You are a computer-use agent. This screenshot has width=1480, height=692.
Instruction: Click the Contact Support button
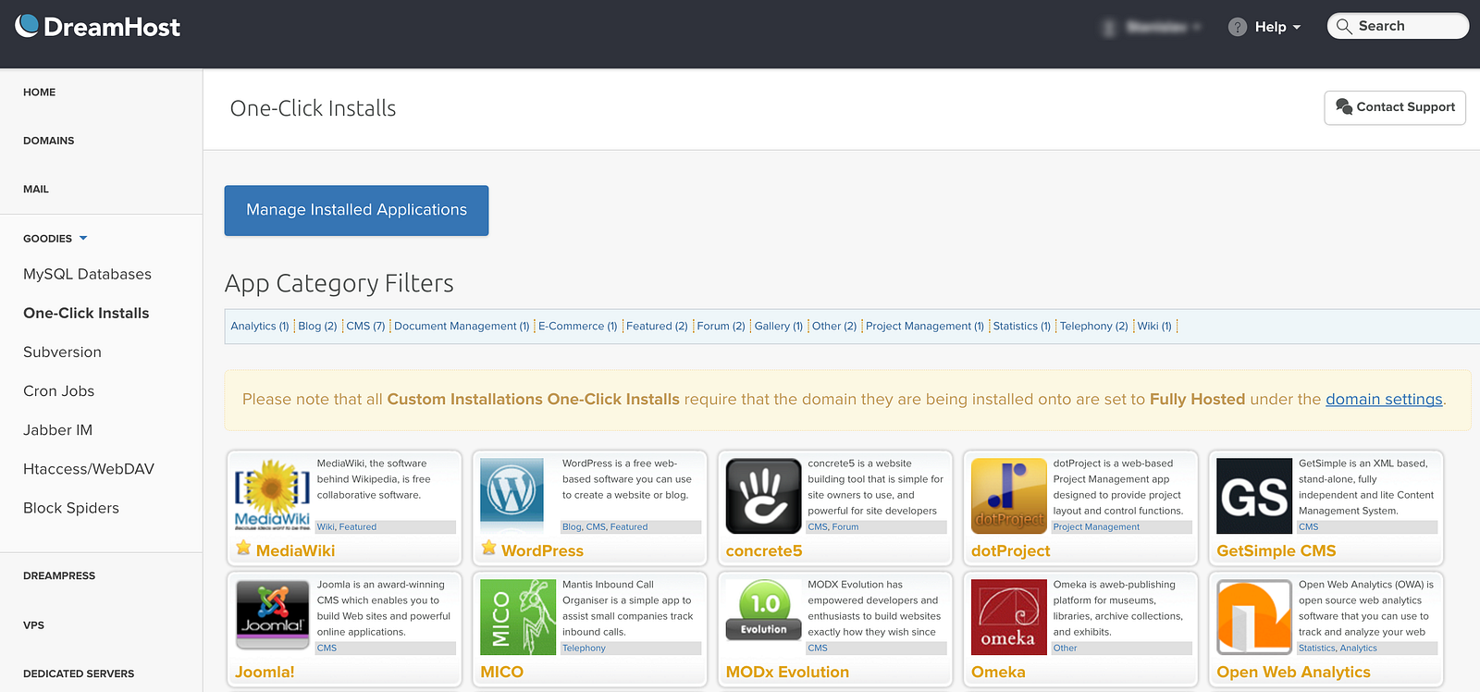1395,107
